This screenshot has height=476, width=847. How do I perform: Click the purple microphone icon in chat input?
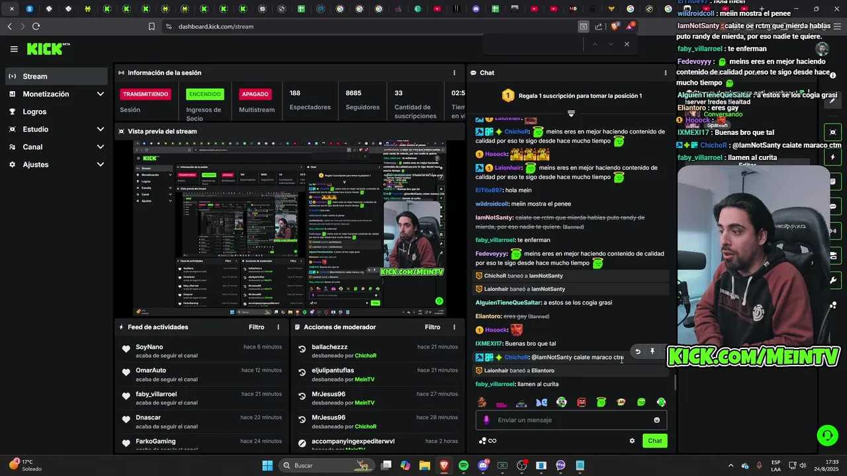(486, 420)
